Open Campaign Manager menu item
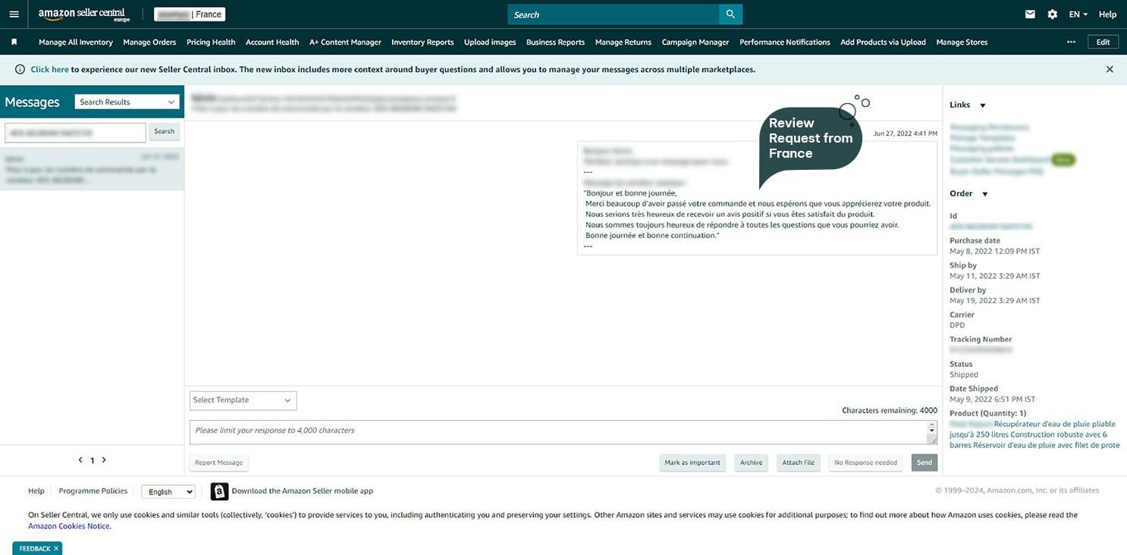The height and width of the screenshot is (555, 1127). pos(695,42)
